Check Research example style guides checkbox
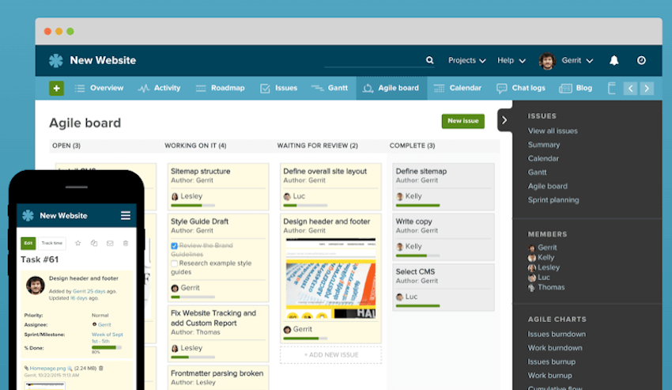 [174, 263]
